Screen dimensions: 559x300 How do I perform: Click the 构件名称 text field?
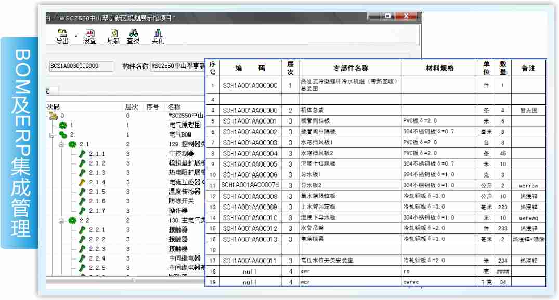177,66
